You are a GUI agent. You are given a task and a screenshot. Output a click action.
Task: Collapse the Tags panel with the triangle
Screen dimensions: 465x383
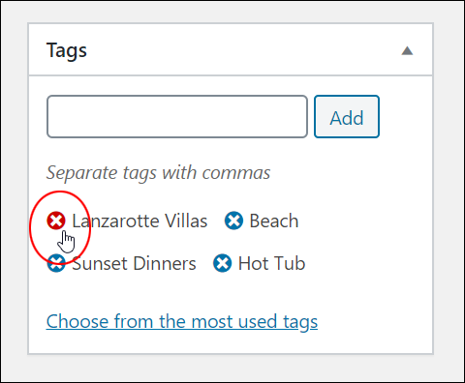407,51
